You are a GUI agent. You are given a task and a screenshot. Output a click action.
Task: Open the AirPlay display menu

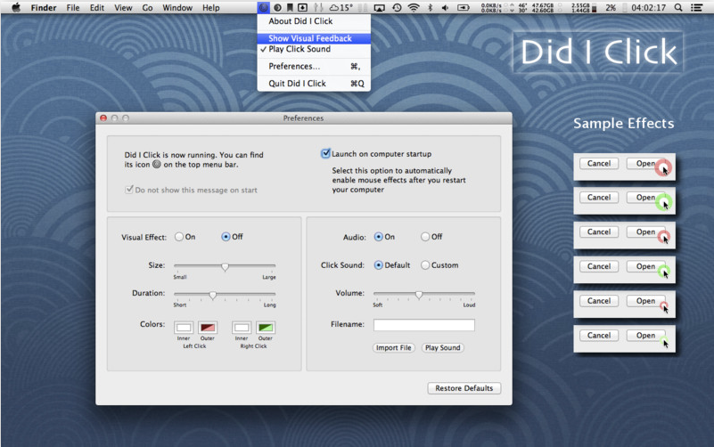(x=379, y=8)
